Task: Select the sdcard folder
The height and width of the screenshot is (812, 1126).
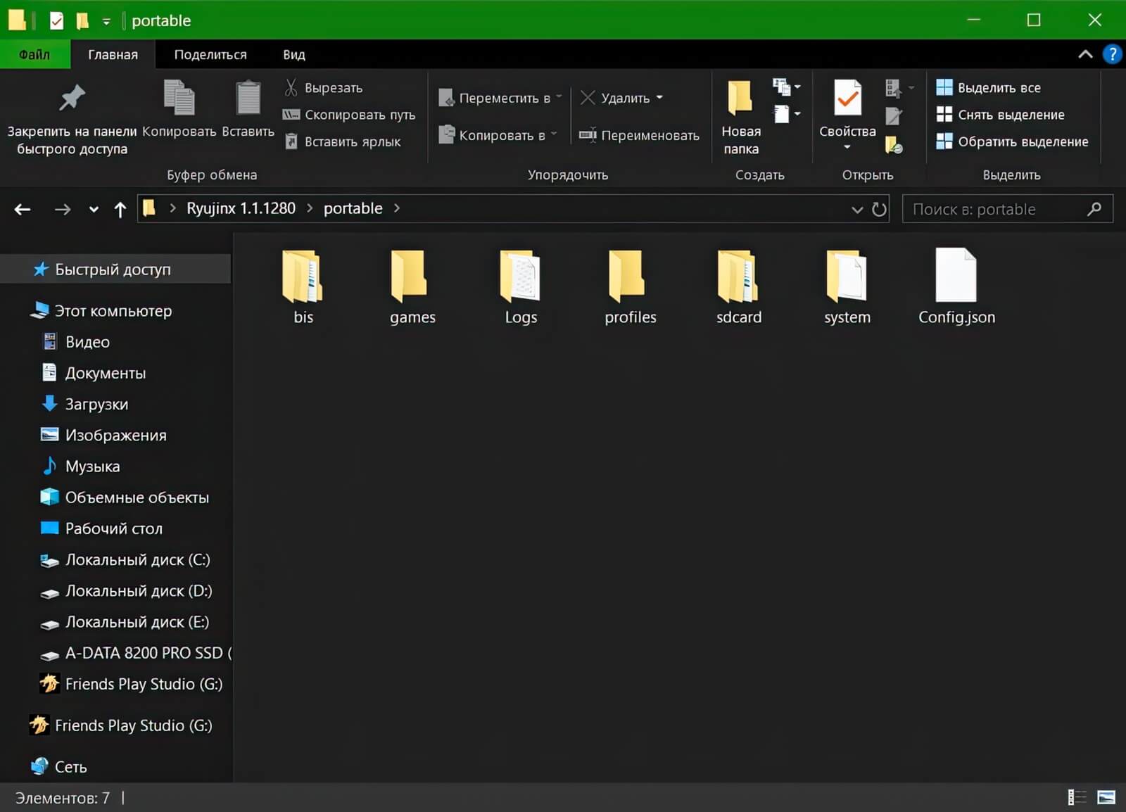Action: click(x=739, y=286)
